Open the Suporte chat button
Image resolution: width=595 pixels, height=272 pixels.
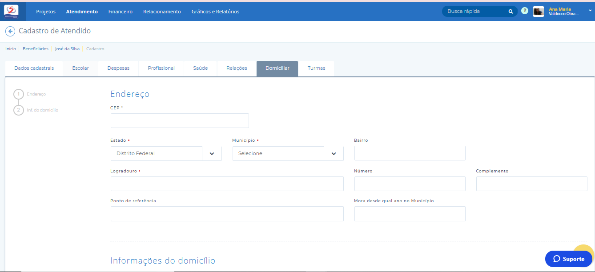tap(569, 259)
